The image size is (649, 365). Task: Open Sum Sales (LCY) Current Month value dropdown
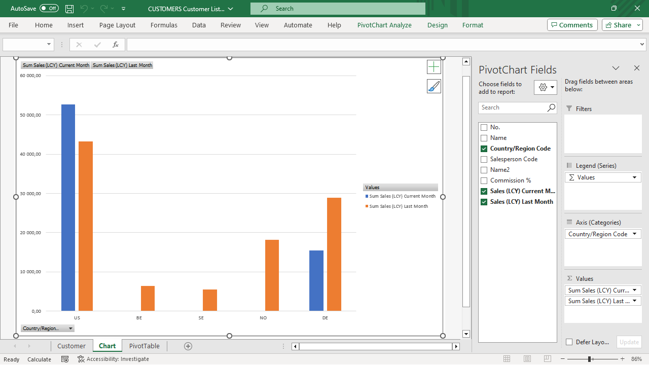[x=634, y=290]
